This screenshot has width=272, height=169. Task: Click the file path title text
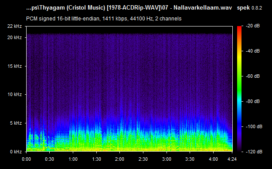click(129, 8)
